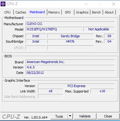Click the Southbridge HM76 field
This screenshot has width=120, height=121.
pyautogui.click(x=70, y=41)
